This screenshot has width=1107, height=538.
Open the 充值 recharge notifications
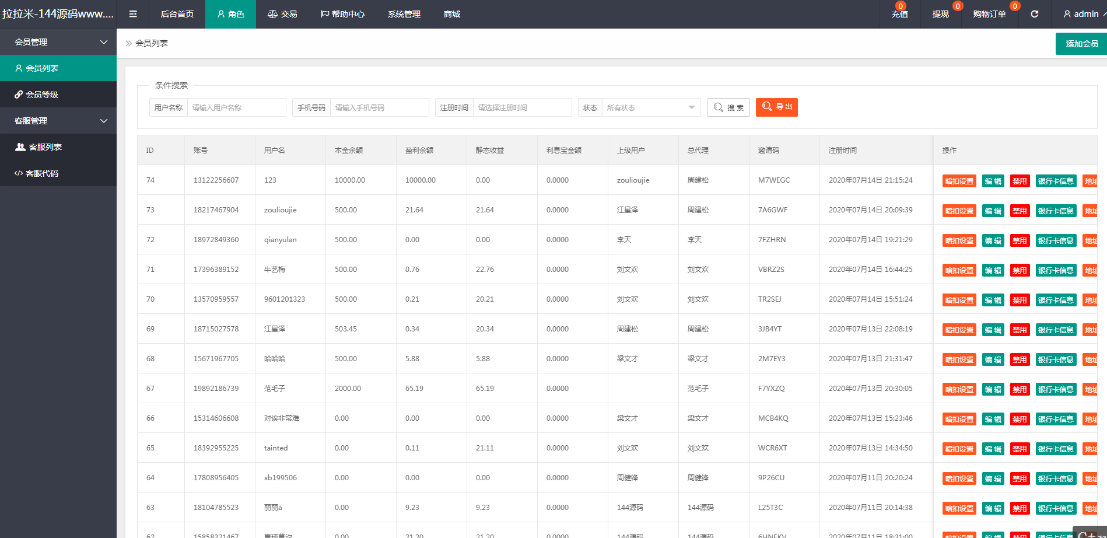(x=899, y=14)
